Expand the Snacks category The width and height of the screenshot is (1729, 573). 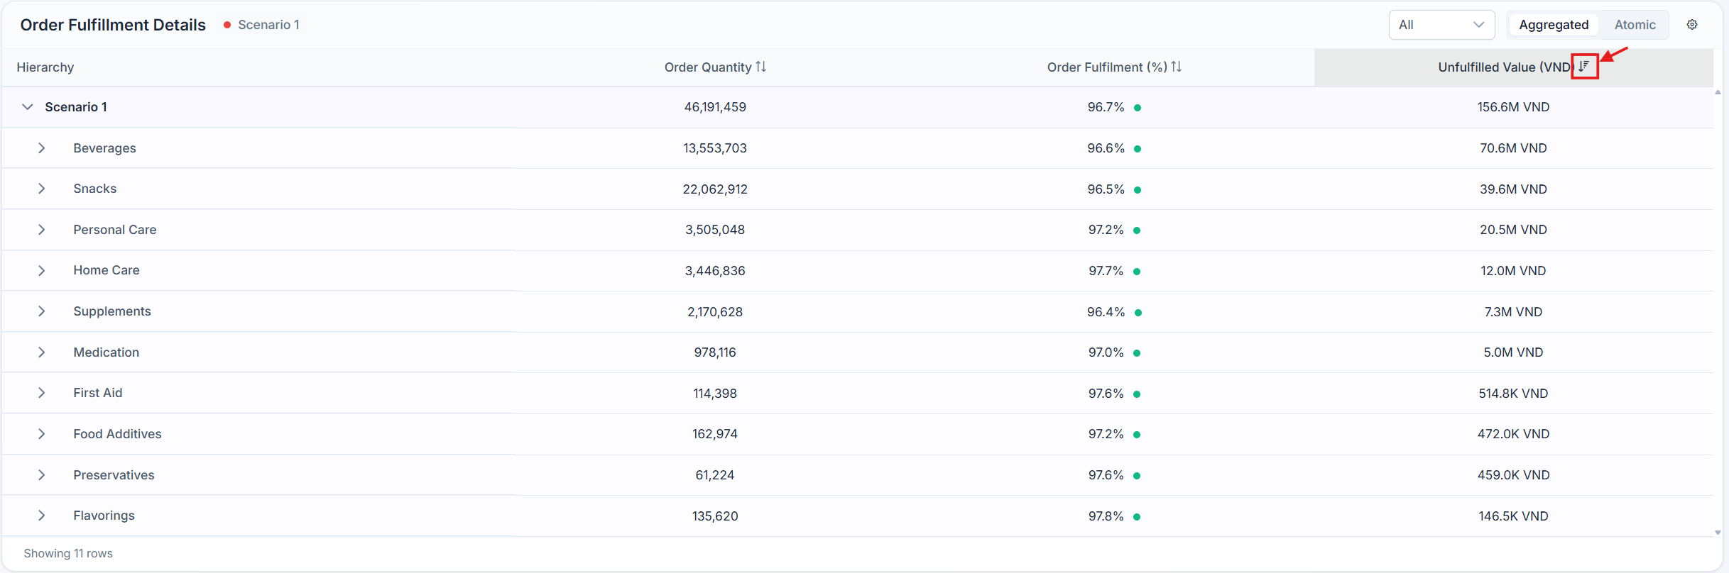coord(42,189)
